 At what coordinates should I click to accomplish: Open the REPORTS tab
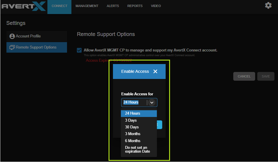coord(135,6)
